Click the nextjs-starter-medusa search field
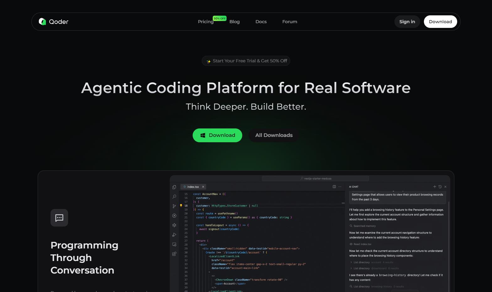The height and width of the screenshot is (292, 492). coord(315,179)
